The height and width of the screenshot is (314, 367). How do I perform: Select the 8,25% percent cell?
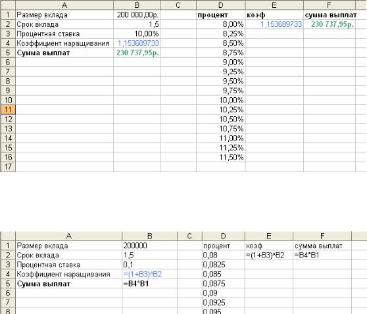221,34
